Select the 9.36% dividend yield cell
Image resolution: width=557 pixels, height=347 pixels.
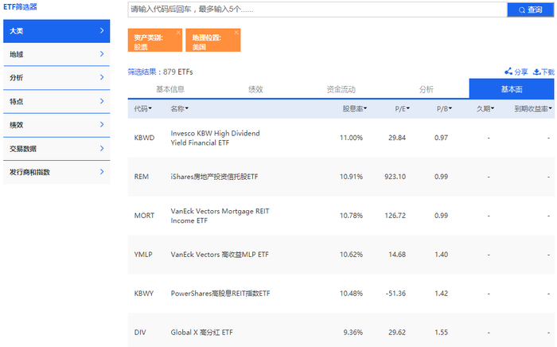point(353,333)
